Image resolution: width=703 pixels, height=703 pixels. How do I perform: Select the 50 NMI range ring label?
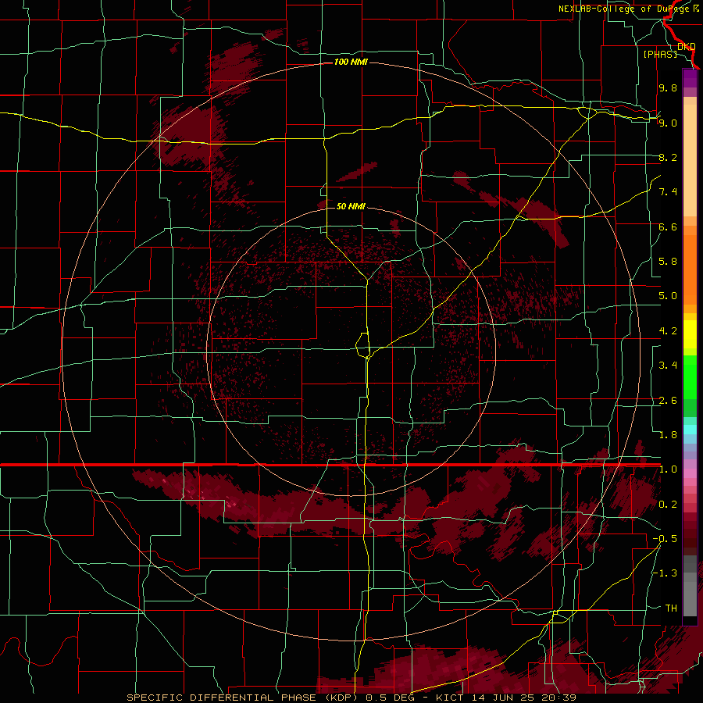tap(351, 206)
